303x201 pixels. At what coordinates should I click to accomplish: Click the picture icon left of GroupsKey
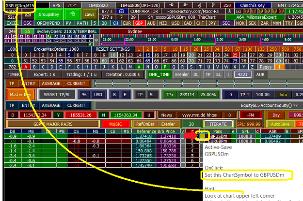28,14
